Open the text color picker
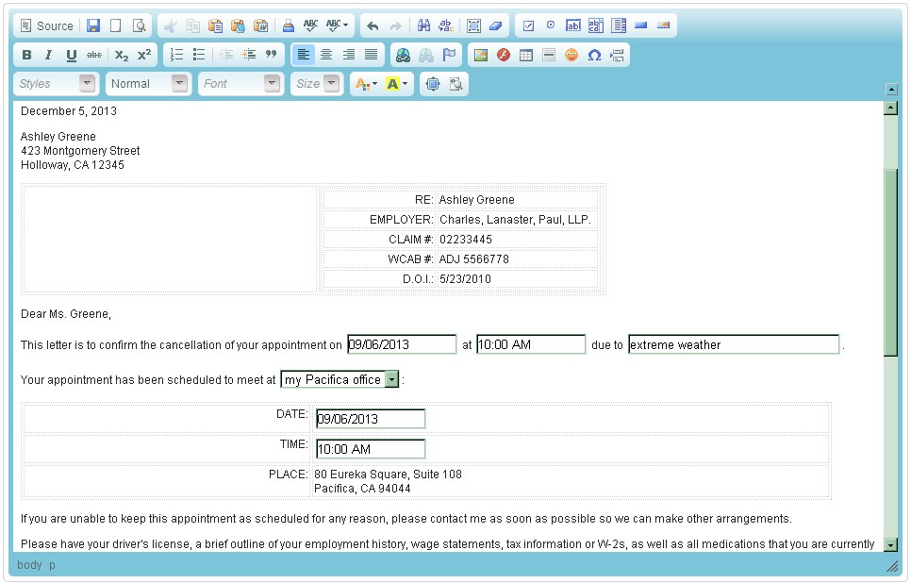 365,84
